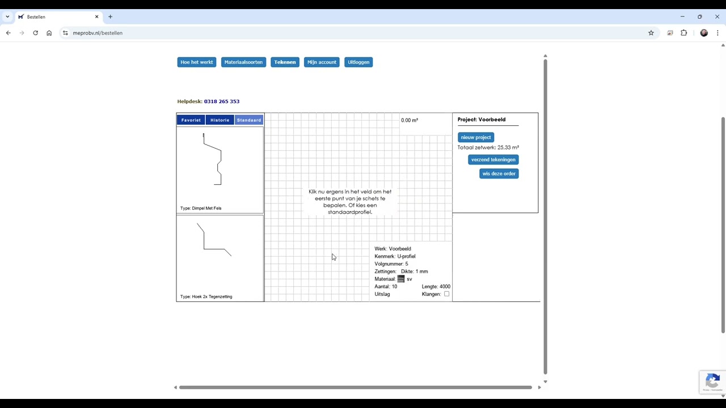The height and width of the screenshot is (408, 726).
Task: Click the horizontal scrollbar right arrow
Action: [x=539, y=388]
